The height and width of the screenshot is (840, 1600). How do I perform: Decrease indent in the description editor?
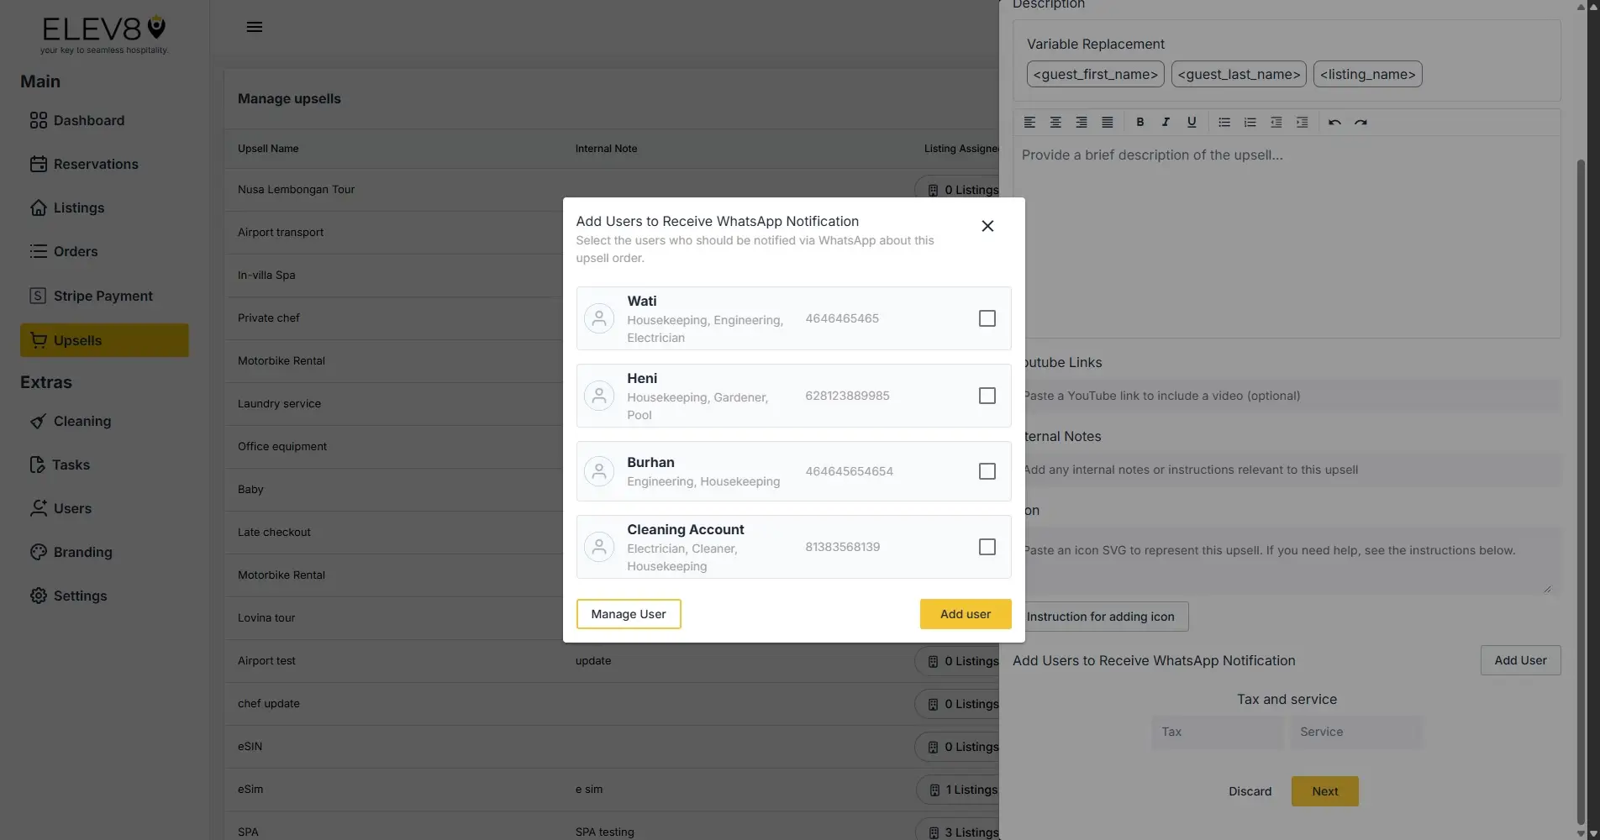point(1276,122)
